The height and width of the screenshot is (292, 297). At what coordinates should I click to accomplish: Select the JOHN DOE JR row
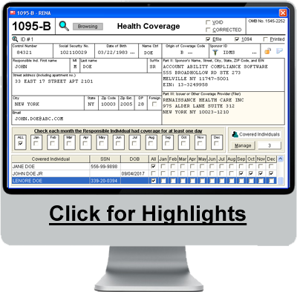145,173
